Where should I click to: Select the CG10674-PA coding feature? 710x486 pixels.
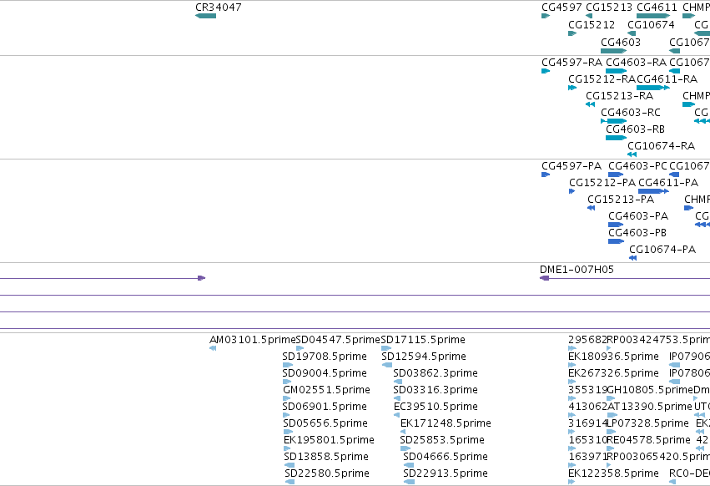coord(633,258)
